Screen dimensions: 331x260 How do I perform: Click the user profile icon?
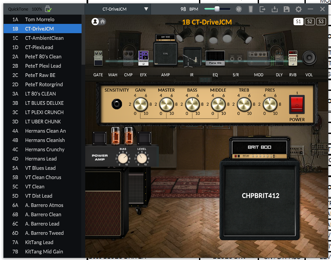95,22
